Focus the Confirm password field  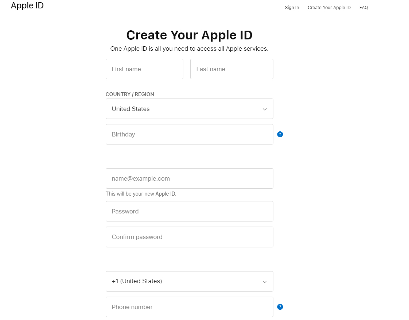[x=189, y=237]
